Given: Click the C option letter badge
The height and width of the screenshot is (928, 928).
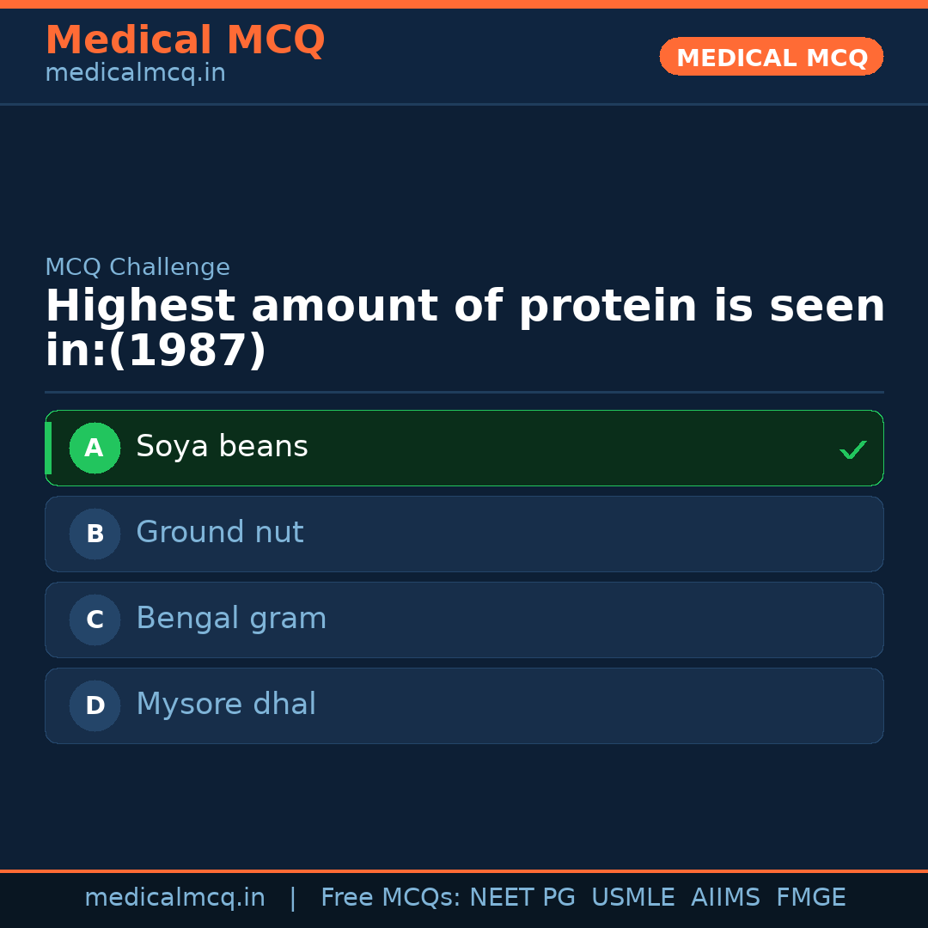Looking at the screenshot, I should tap(95, 620).
